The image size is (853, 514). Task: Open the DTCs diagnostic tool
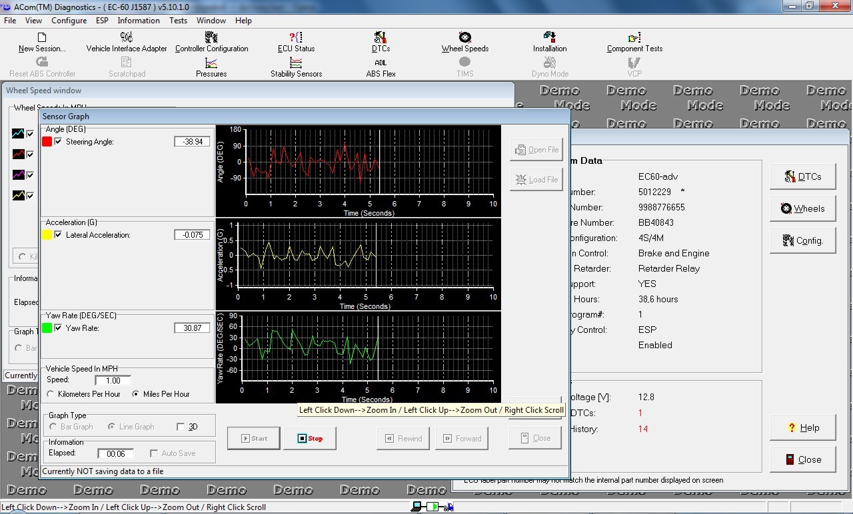(381, 42)
